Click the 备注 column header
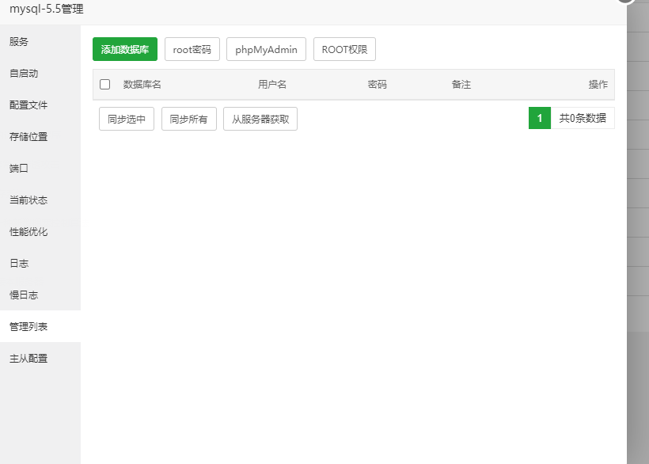The image size is (649, 464). 461,85
